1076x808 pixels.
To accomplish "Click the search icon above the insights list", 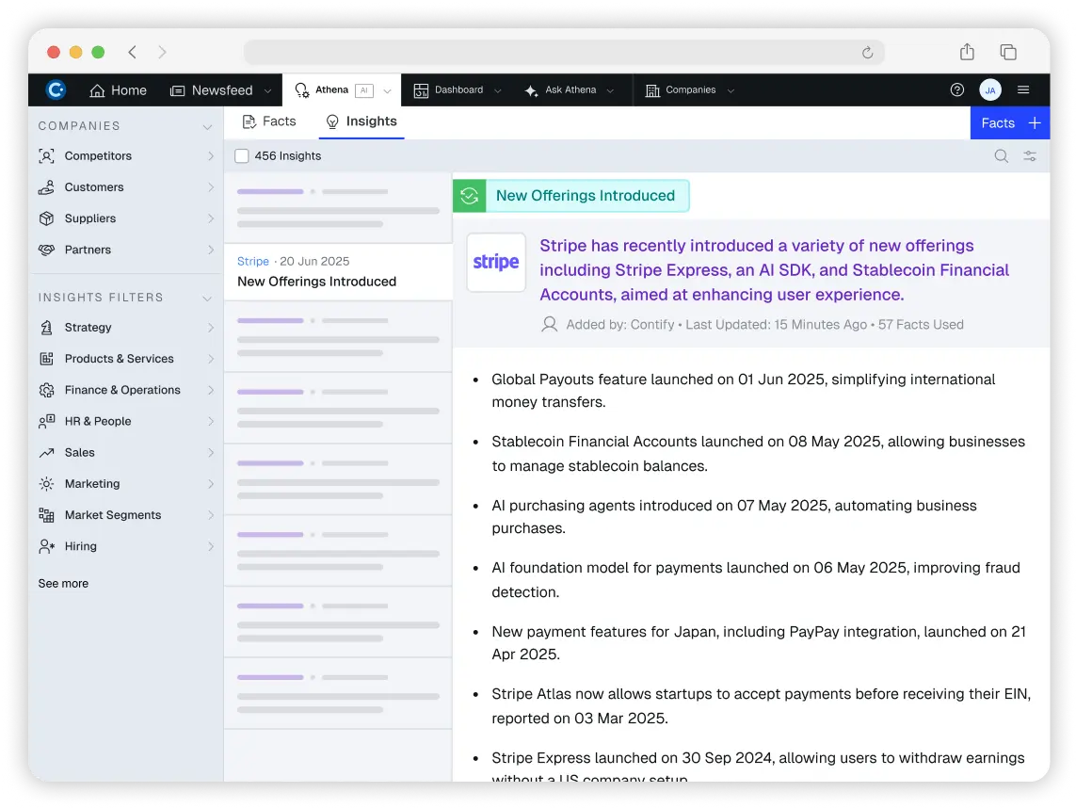I will tap(1001, 156).
